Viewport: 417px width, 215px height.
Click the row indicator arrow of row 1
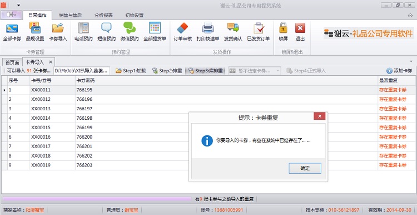click(4, 90)
